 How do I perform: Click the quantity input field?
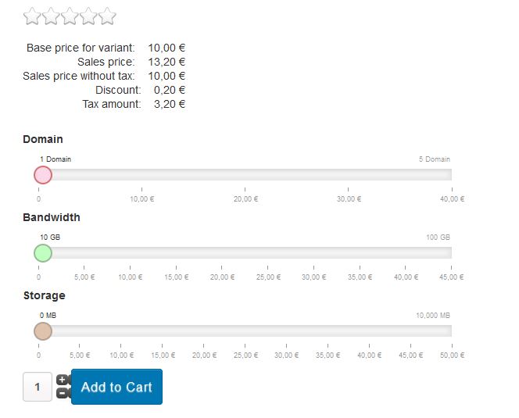coord(38,387)
